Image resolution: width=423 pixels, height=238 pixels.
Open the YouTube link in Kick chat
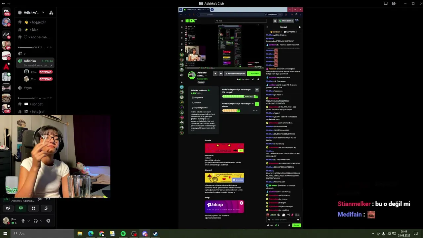point(278,102)
